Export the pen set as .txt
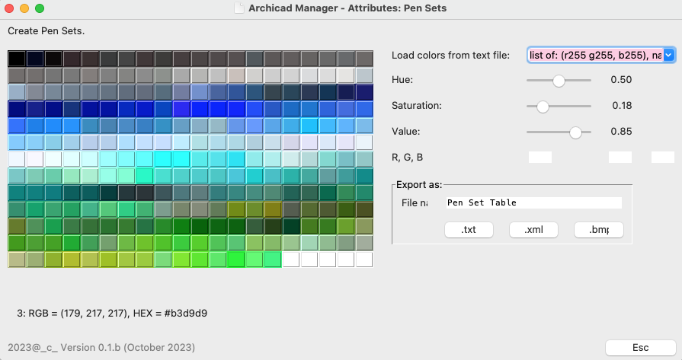682x360 pixels. 469,230
